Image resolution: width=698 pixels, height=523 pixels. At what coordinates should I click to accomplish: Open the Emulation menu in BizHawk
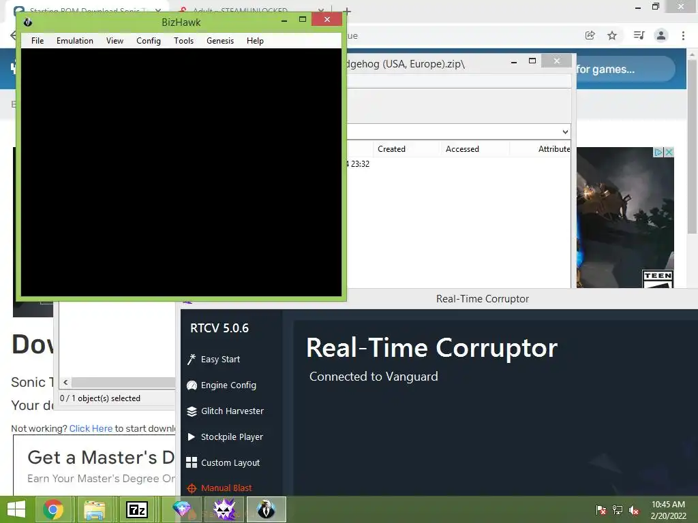tap(75, 40)
